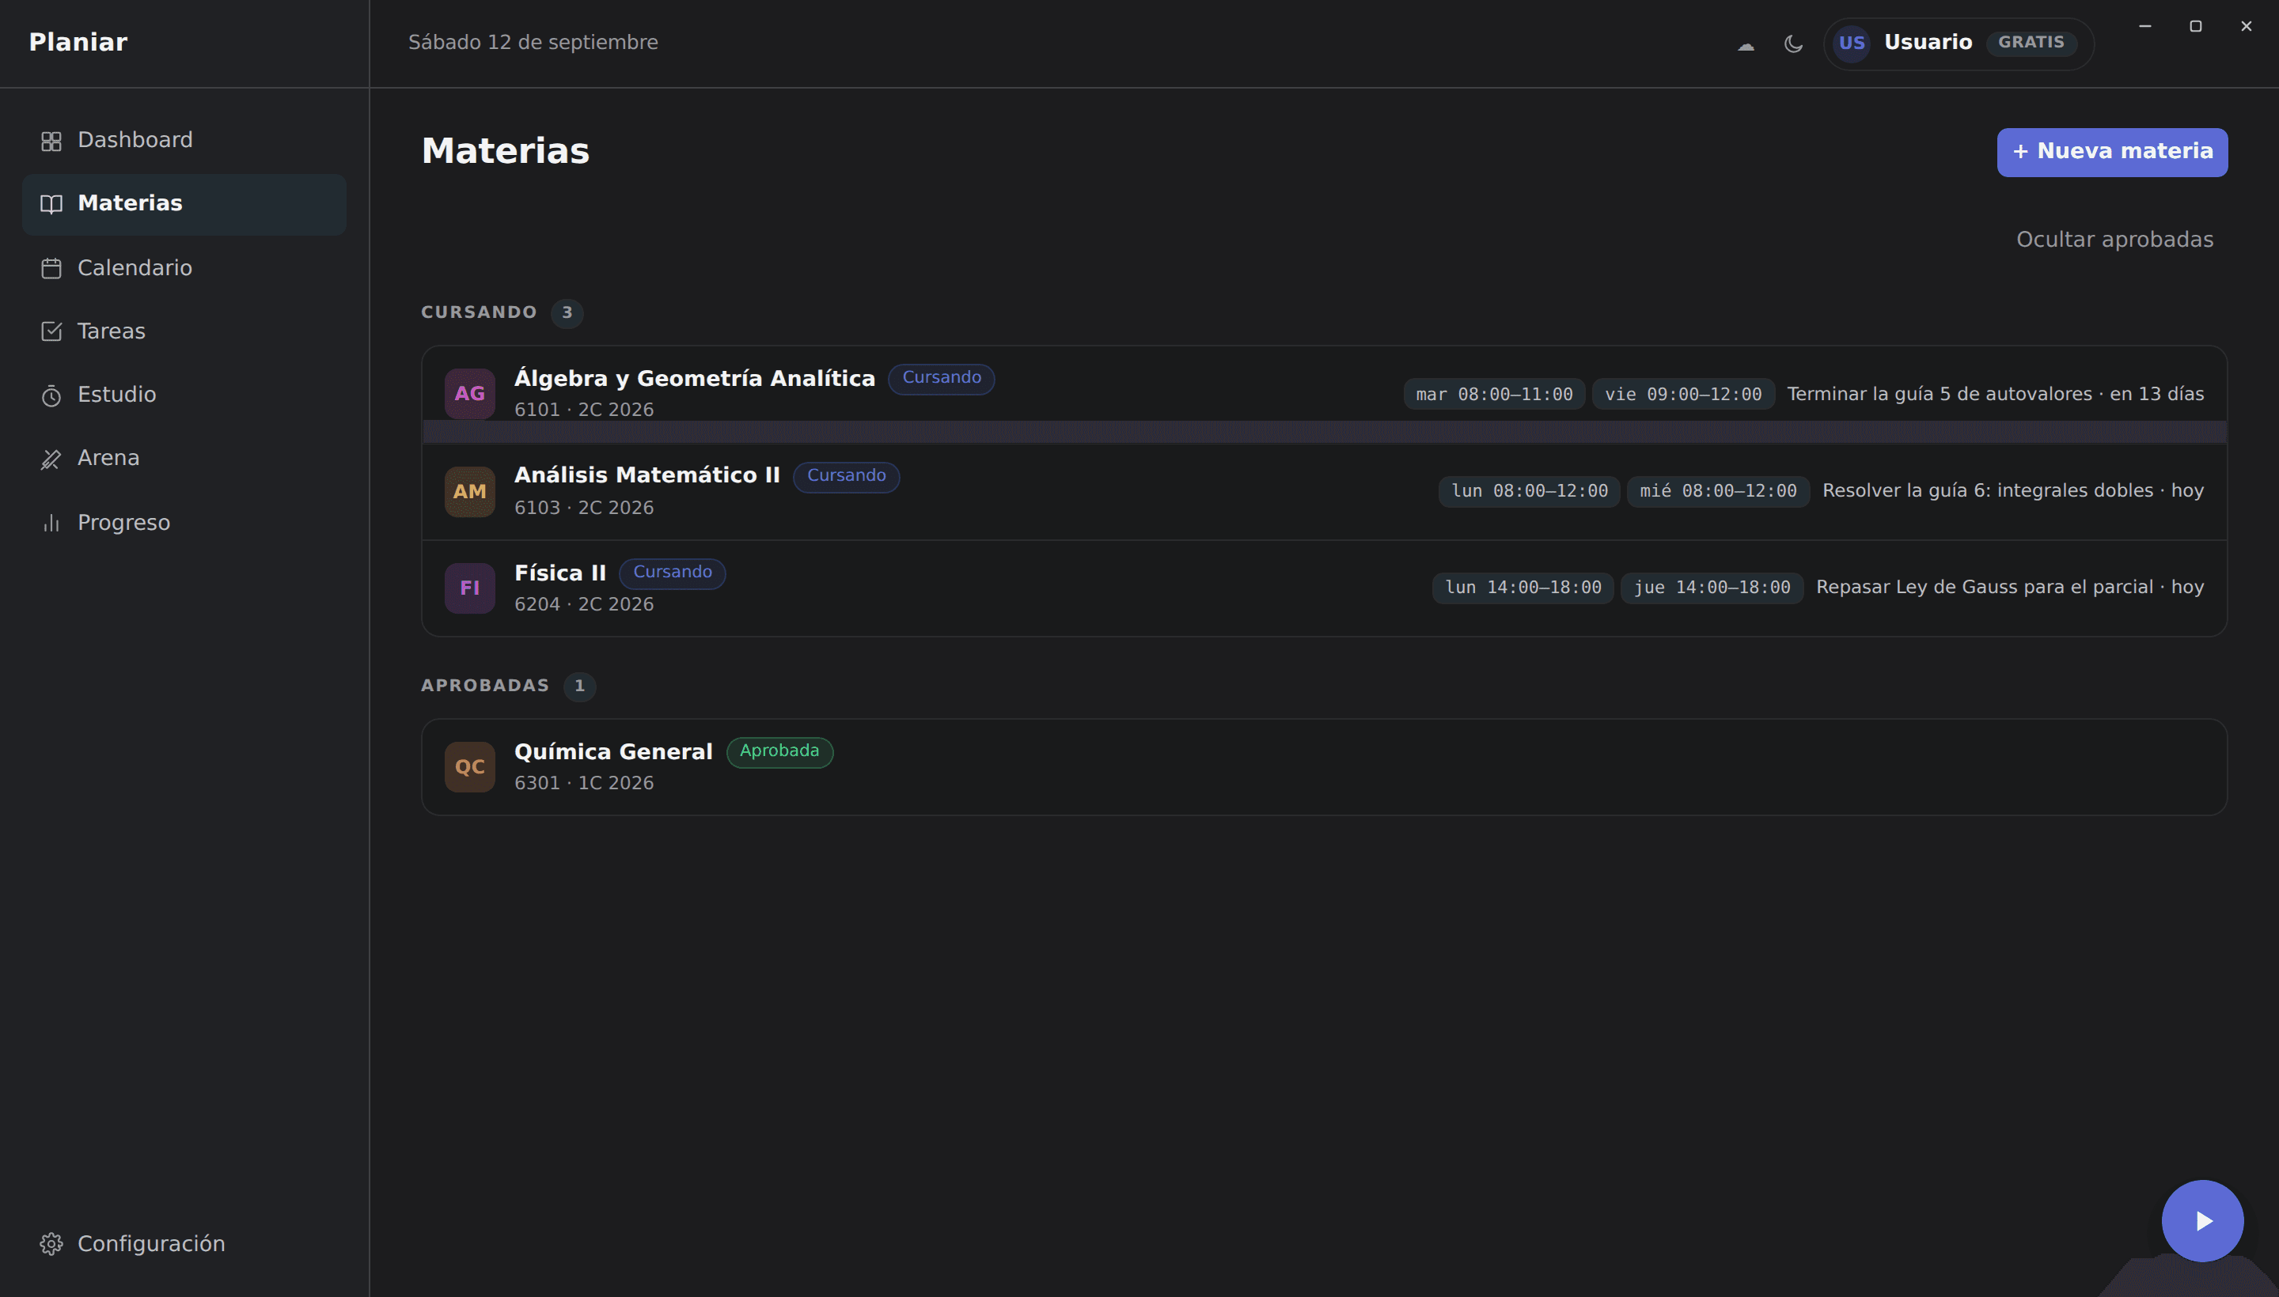2279x1297 pixels.
Task: Start the floating play button
Action: (x=2202, y=1220)
